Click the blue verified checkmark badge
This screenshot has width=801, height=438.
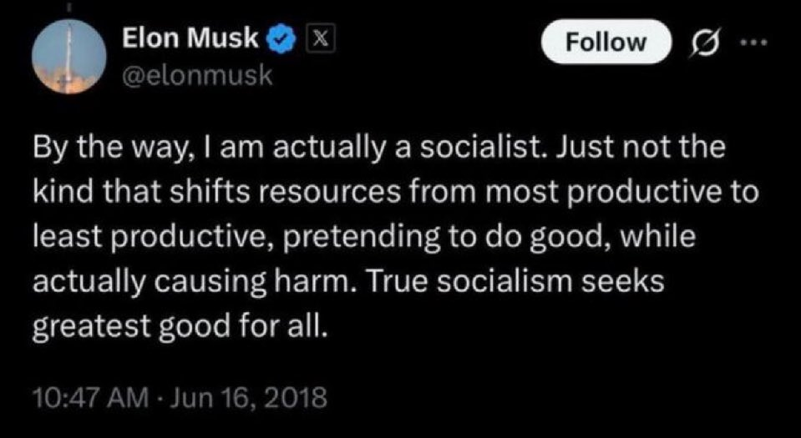pyautogui.click(x=281, y=39)
